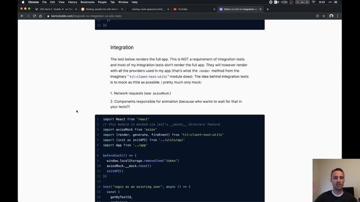Switch to the Kent C. Dodds Twitter tab
Screen dimensions: 360x202
click(56, 9)
